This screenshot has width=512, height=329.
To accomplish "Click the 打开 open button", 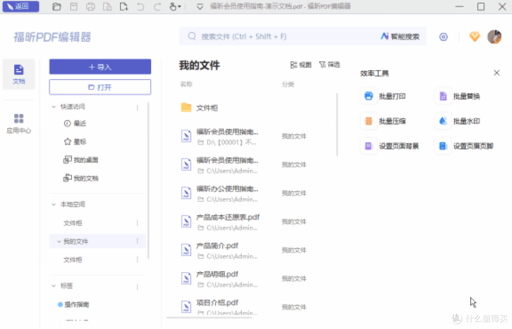I will point(100,87).
